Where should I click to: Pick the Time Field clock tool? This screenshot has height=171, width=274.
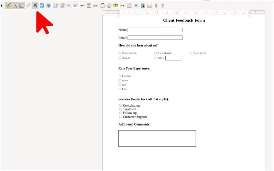109,5
